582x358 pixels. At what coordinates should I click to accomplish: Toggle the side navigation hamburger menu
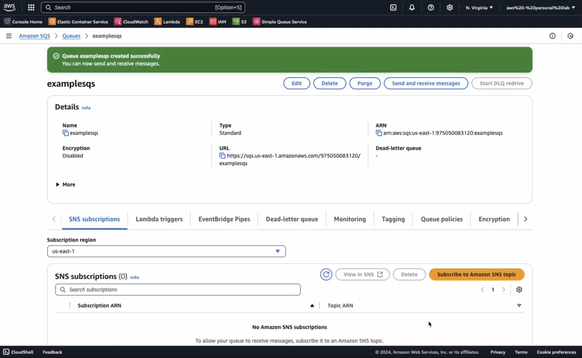pyautogui.click(x=9, y=36)
